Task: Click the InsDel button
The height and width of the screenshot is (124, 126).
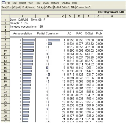Action: click(x=57, y=7)
